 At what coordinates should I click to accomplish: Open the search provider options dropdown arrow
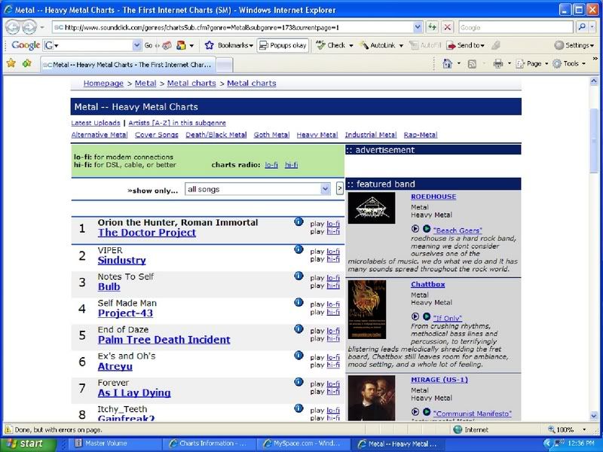tap(592, 27)
